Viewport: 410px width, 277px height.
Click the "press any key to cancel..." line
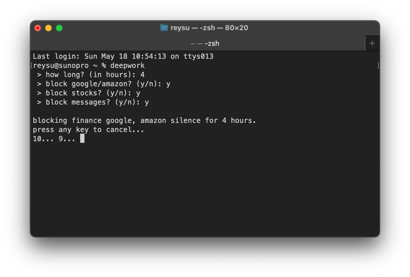[x=88, y=130]
